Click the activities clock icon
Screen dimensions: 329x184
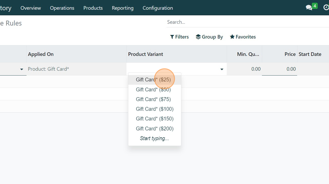pos(326,8)
